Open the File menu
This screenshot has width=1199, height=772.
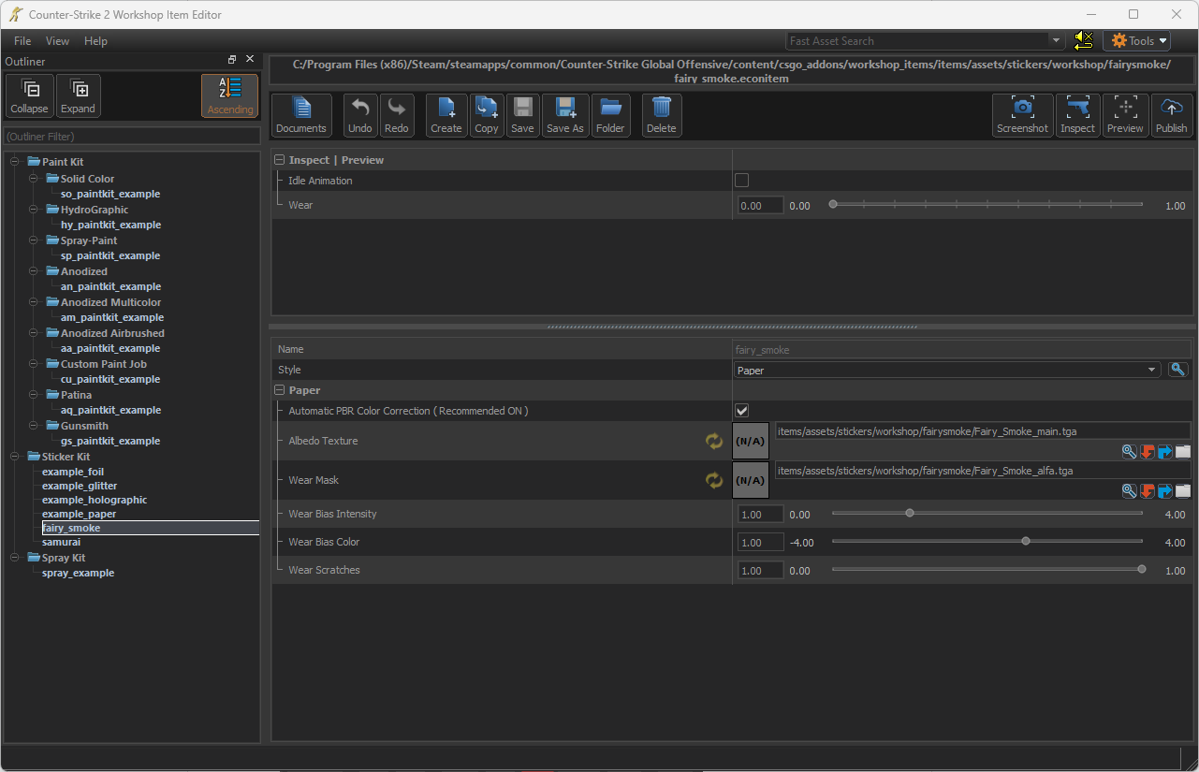[x=22, y=41]
